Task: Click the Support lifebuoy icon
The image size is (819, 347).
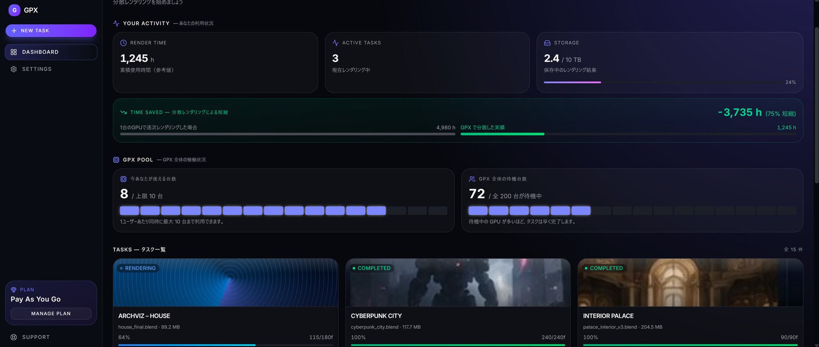Action: pos(14,337)
